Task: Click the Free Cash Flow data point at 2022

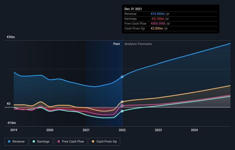Action: click(x=122, y=106)
